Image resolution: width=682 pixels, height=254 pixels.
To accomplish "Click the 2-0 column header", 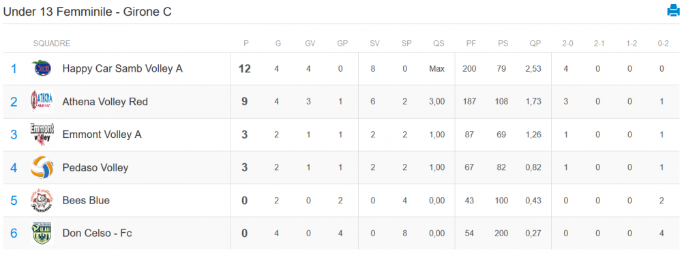I will coord(567,44).
